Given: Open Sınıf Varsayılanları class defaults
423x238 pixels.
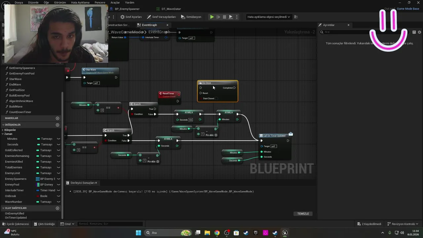Looking at the screenshot, I should click(x=161, y=17).
